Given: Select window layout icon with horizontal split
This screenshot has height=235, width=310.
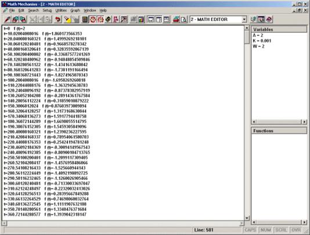Looking at the screenshot, I should (x=167, y=19).
